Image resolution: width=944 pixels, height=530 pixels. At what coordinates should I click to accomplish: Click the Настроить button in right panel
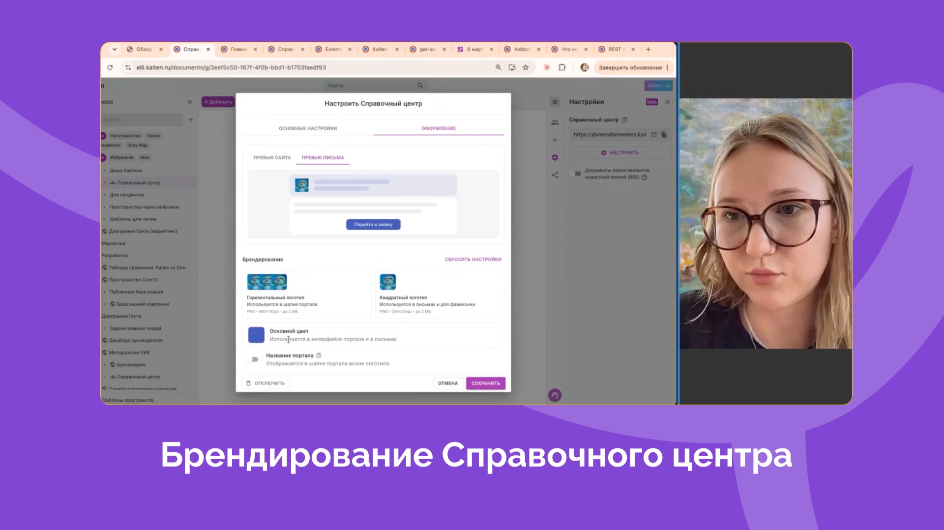pos(619,152)
